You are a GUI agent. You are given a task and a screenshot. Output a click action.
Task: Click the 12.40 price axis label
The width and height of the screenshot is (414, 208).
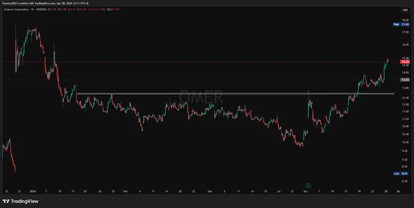[x=404, y=98]
